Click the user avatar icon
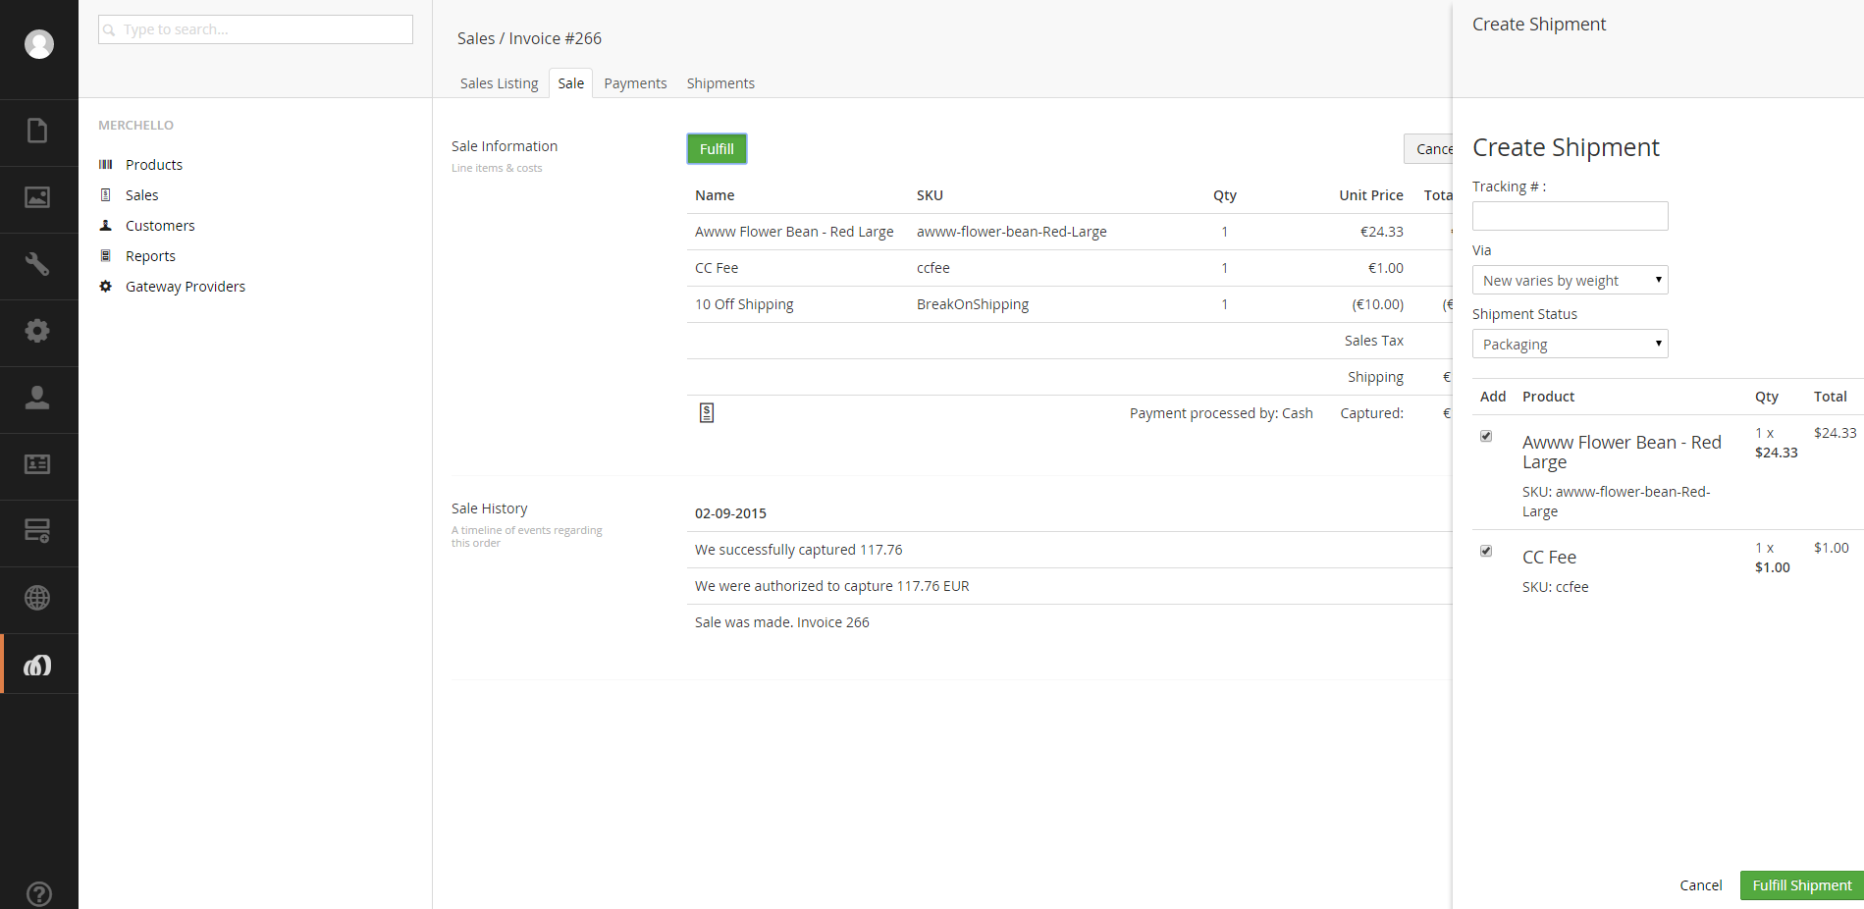 [x=39, y=44]
